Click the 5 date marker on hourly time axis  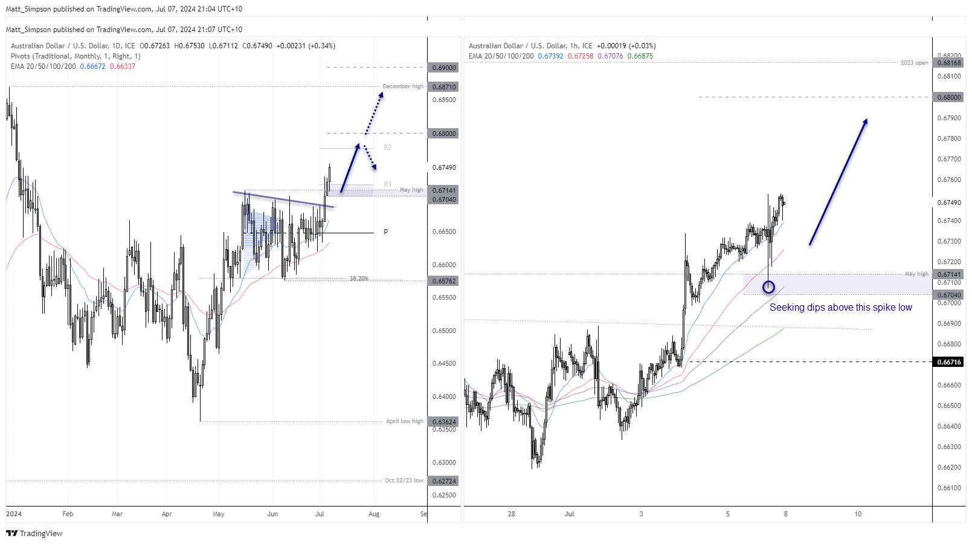(728, 514)
